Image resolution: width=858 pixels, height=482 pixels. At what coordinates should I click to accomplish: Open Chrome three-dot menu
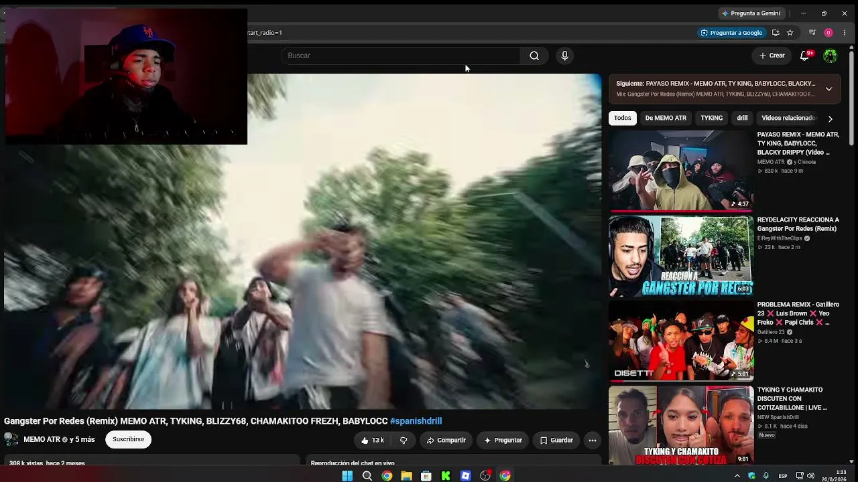point(845,32)
